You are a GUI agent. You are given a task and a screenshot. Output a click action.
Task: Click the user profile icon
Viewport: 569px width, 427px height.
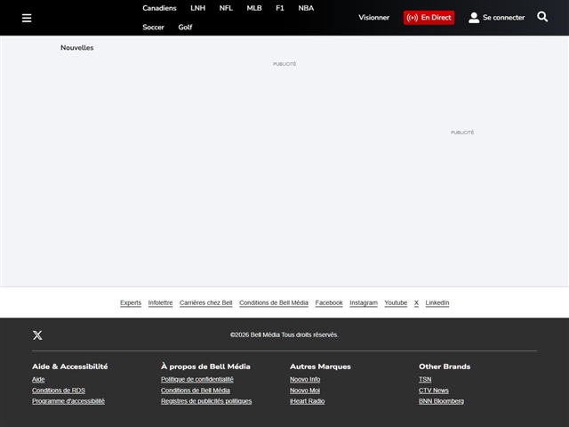pos(474,18)
